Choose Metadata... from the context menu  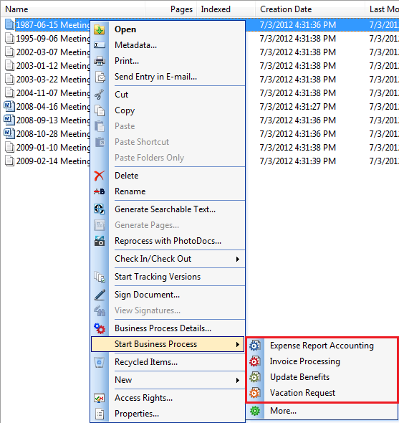(x=135, y=45)
